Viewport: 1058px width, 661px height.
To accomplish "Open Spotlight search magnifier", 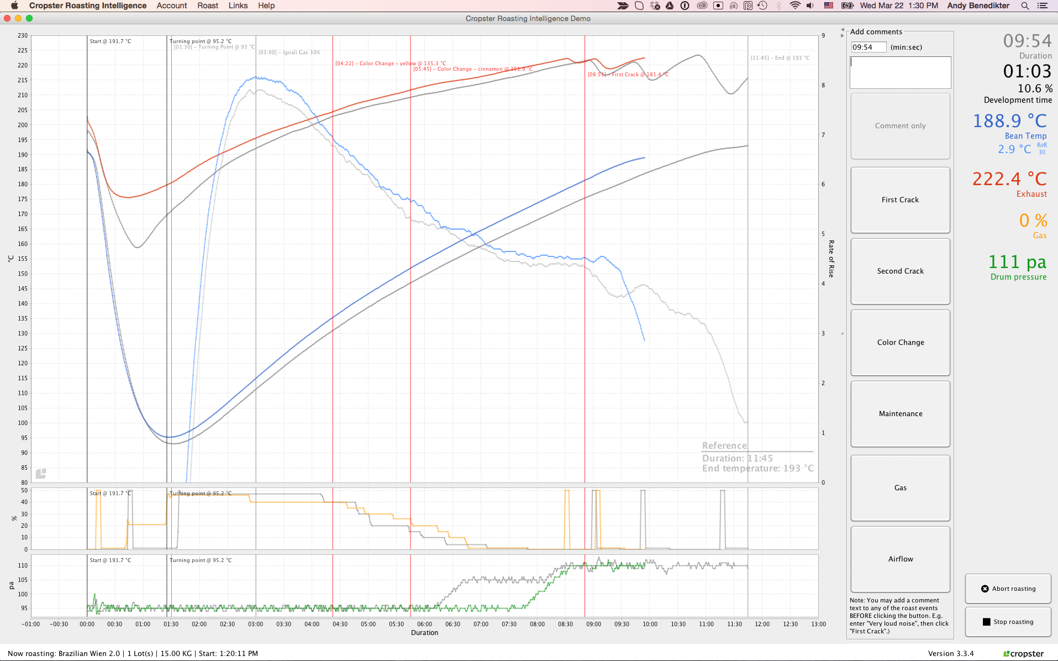I will pyautogui.click(x=1025, y=6).
